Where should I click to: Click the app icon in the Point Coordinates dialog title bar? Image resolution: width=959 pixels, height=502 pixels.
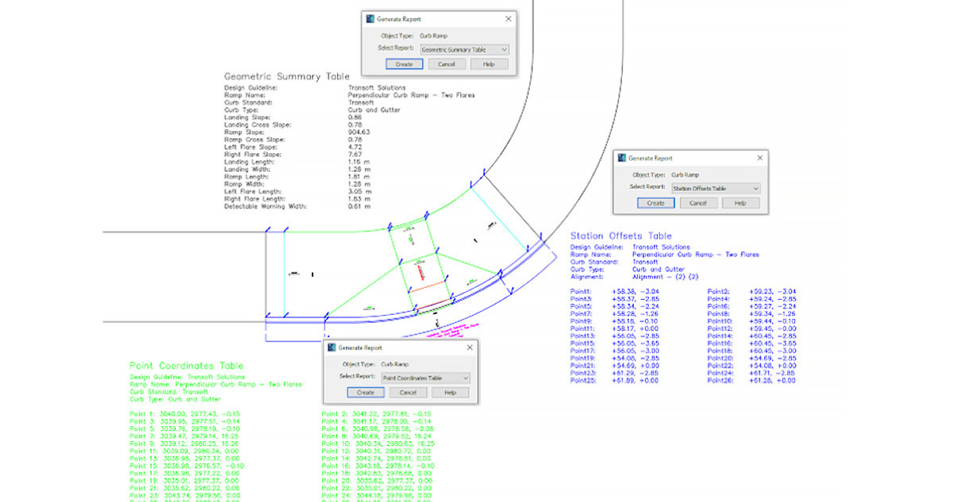click(x=332, y=349)
